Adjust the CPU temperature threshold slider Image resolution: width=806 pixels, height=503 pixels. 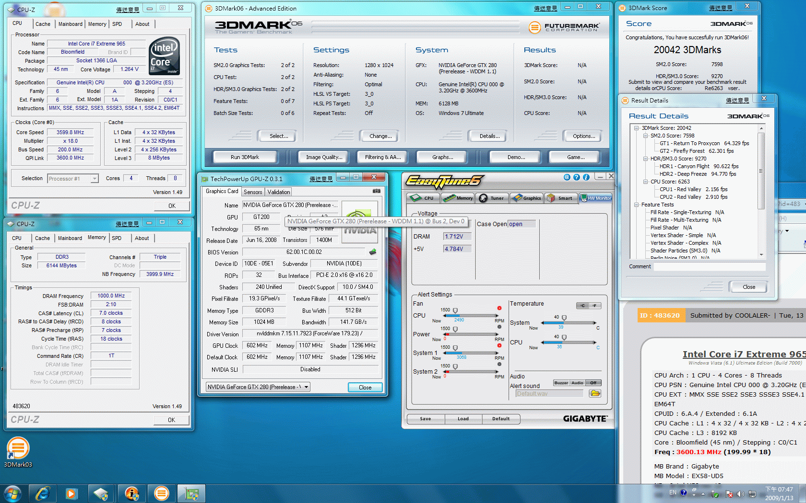coord(564,337)
